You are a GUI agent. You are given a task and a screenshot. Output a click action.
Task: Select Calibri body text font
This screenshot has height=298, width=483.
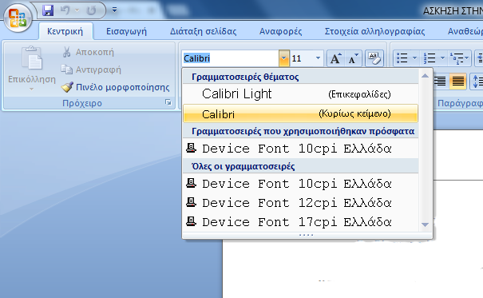[x=301, y=113]
